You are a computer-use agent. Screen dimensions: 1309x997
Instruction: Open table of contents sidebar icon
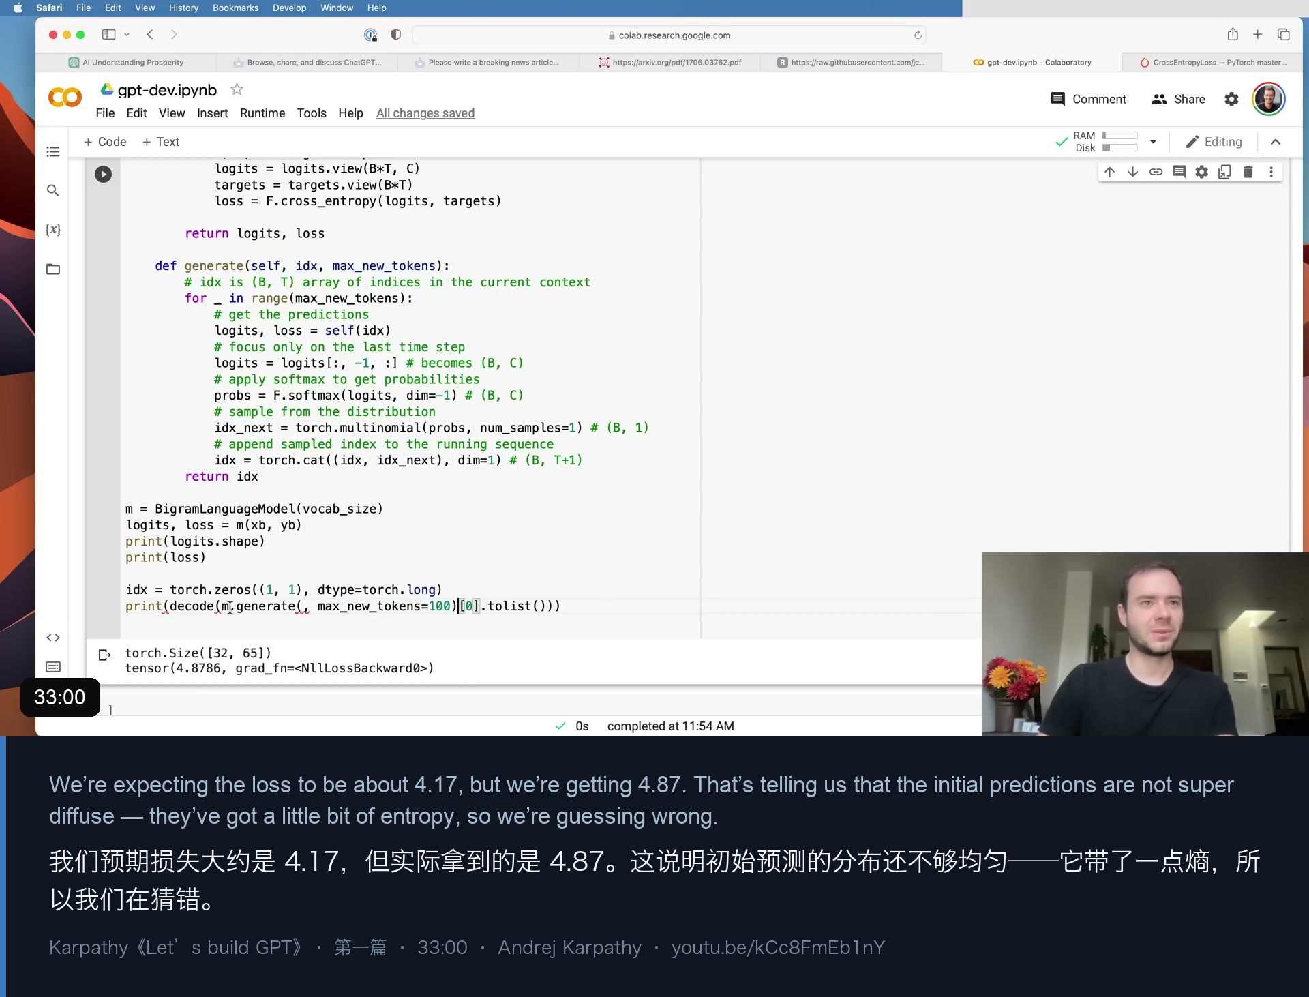point(53,151)
